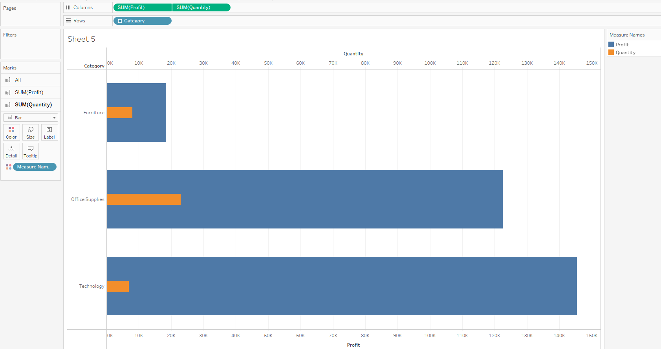
Task: Open the Color mark card
Action: click(x=11, y=132)
